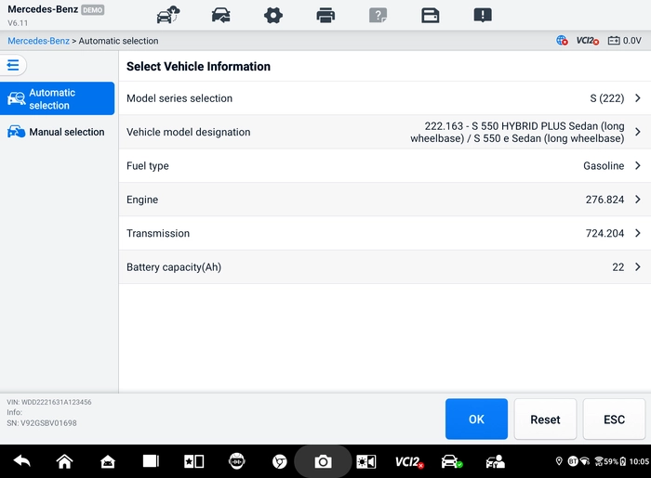The width and height of the screenshot is (651, 478).
Task: Click battery capacity value 22
Action: [618, 267]
